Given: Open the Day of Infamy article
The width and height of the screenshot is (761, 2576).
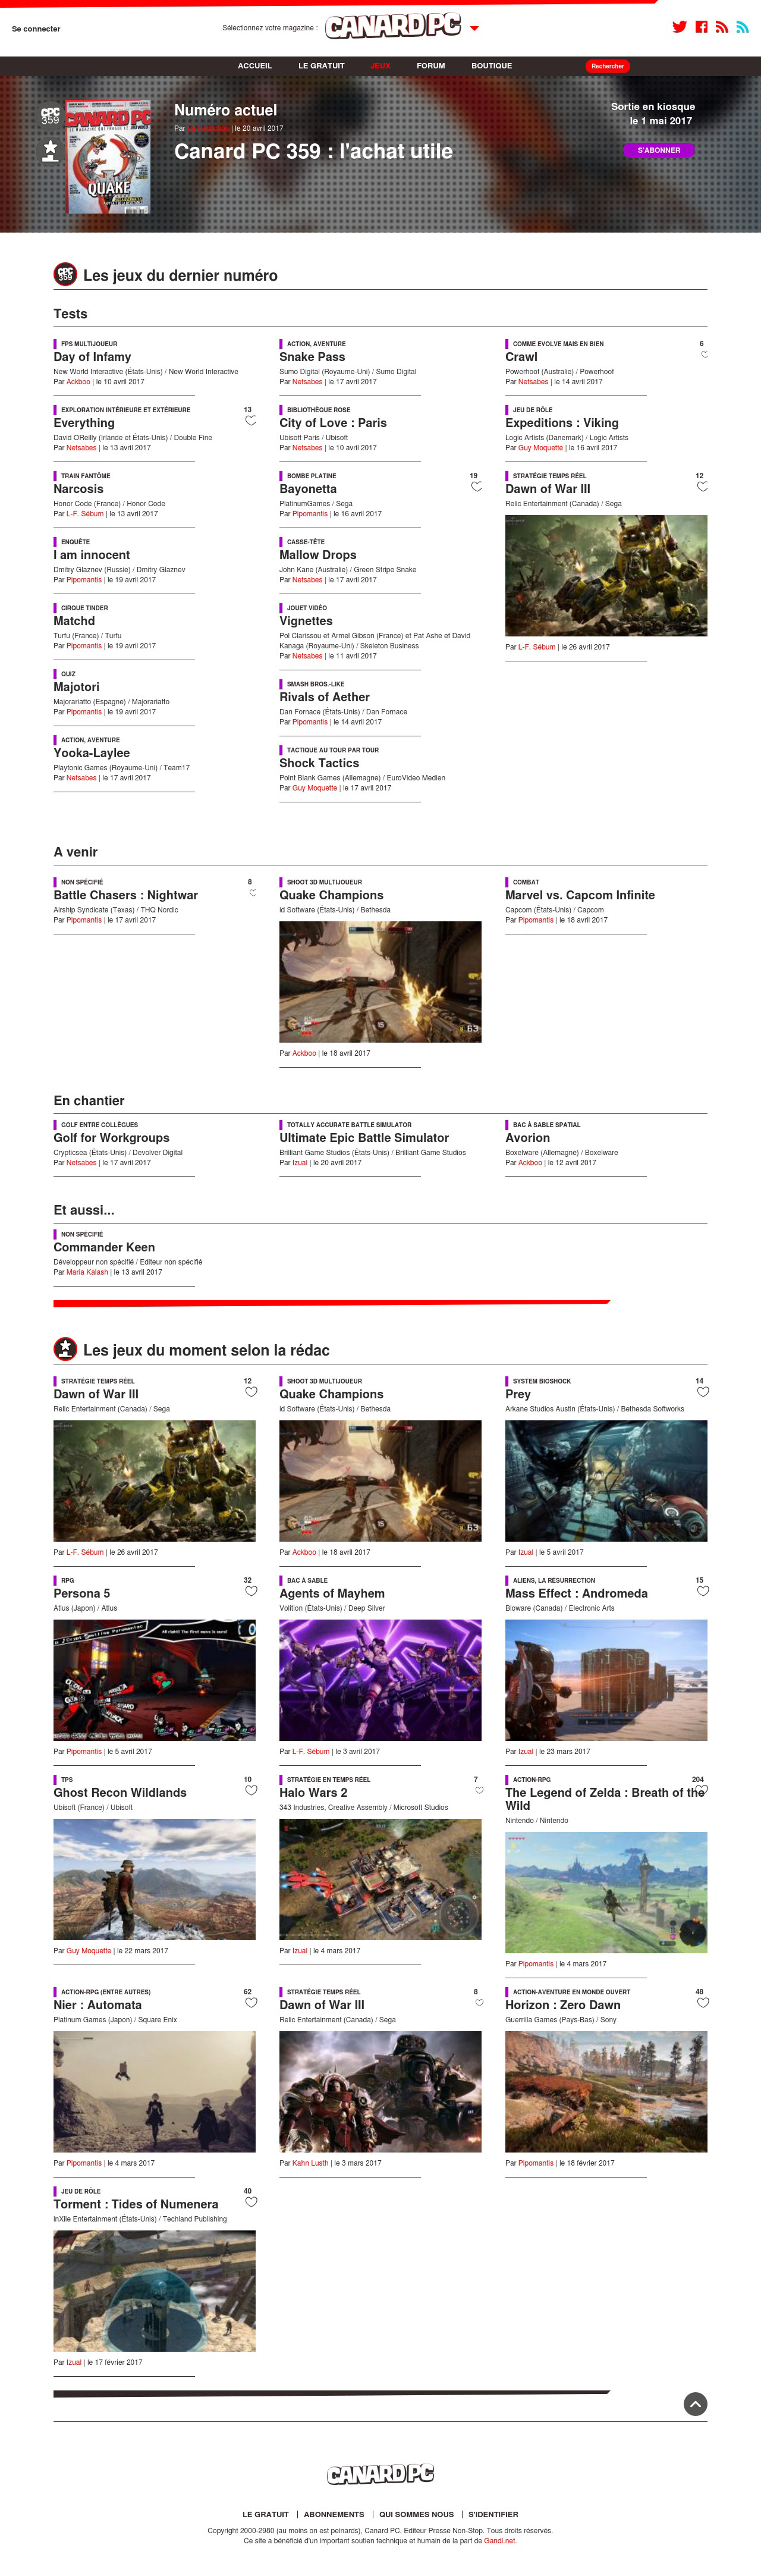Looking at the screenshot, I should 92,357.
